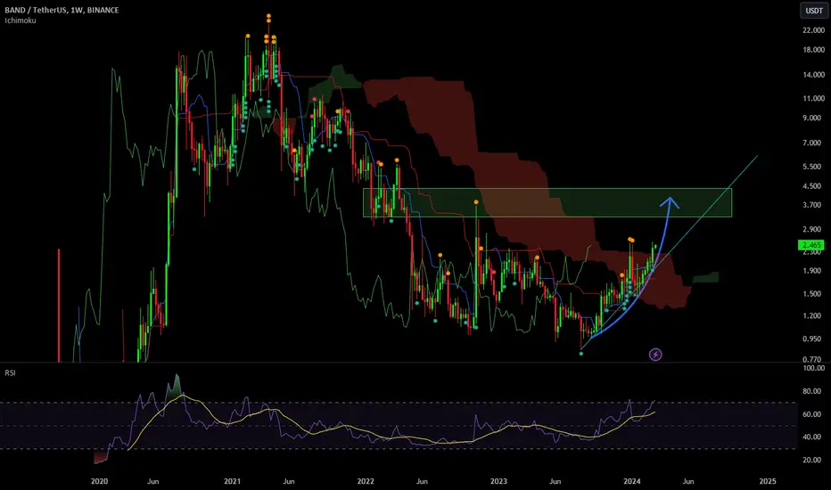
Task: Click the green 2.465 current price tag
Action: click(x=810, y=245)
